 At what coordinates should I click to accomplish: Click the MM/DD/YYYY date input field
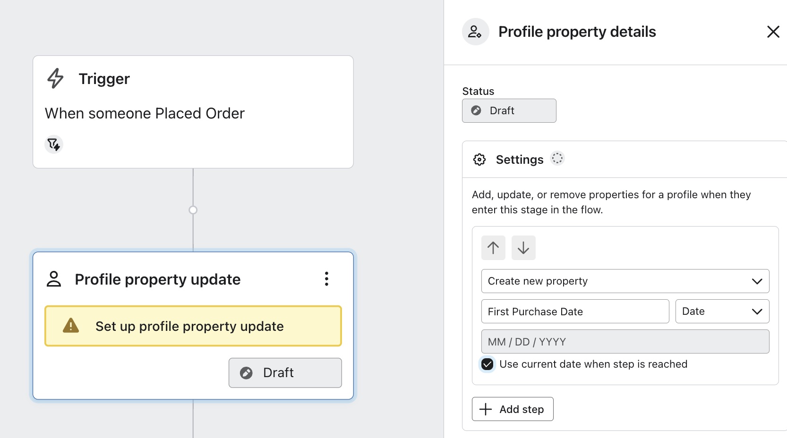[625, 341]
